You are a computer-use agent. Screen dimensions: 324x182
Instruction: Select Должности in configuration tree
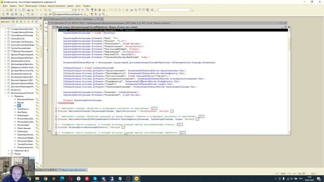[x=16, y=90]
